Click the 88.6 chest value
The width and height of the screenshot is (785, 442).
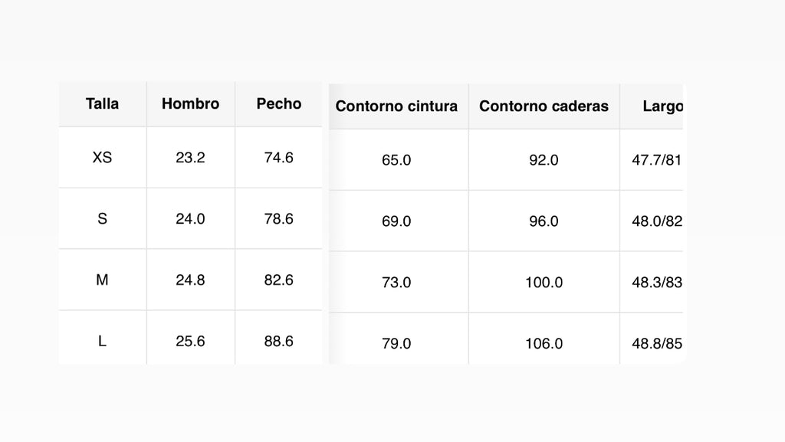coord(278,342)
